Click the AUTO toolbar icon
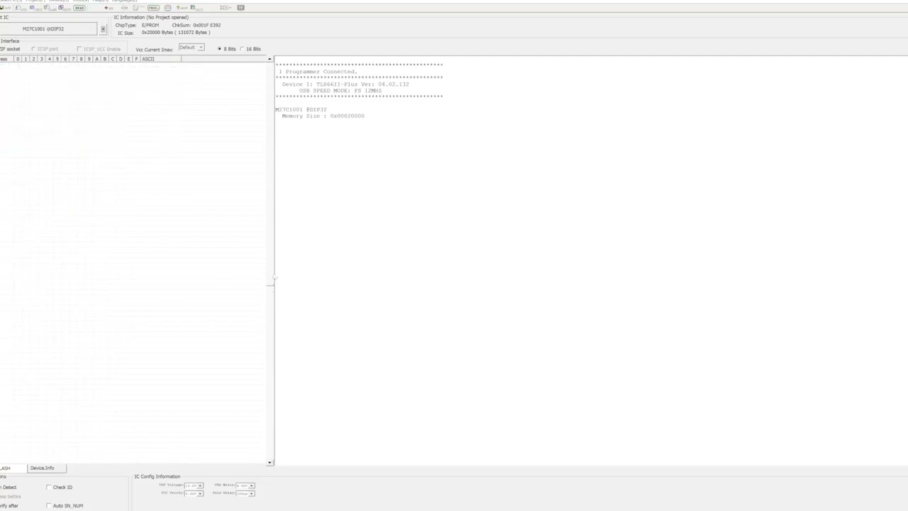 [21, 8]
